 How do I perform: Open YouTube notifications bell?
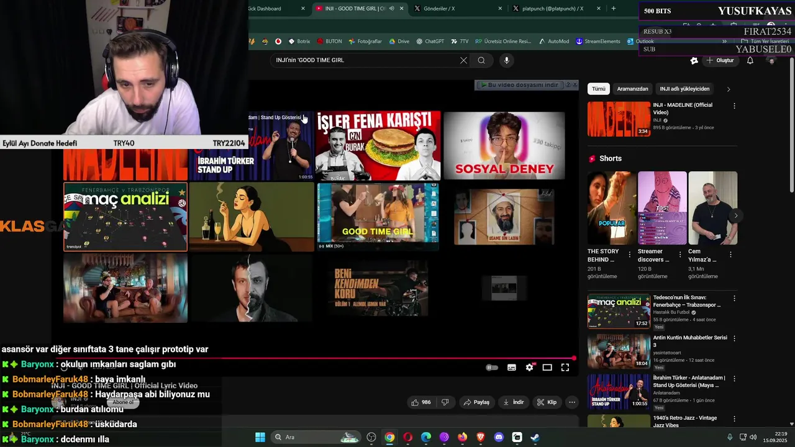pyautogui.click(x=750, y=60)
